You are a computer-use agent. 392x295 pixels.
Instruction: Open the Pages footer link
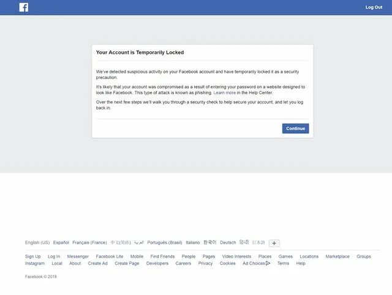click(209, 256)
